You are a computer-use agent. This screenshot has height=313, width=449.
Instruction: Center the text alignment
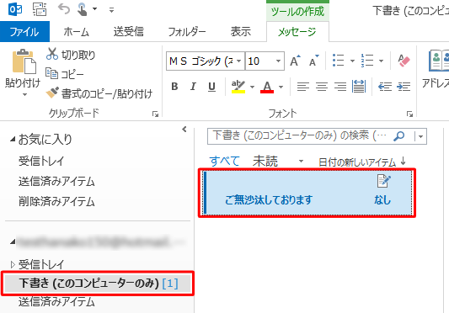point(322,87)
